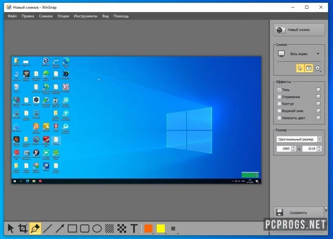This screenshot has height=239, width=333.
Task: Open Тень settings box
Action: [318, 90]
